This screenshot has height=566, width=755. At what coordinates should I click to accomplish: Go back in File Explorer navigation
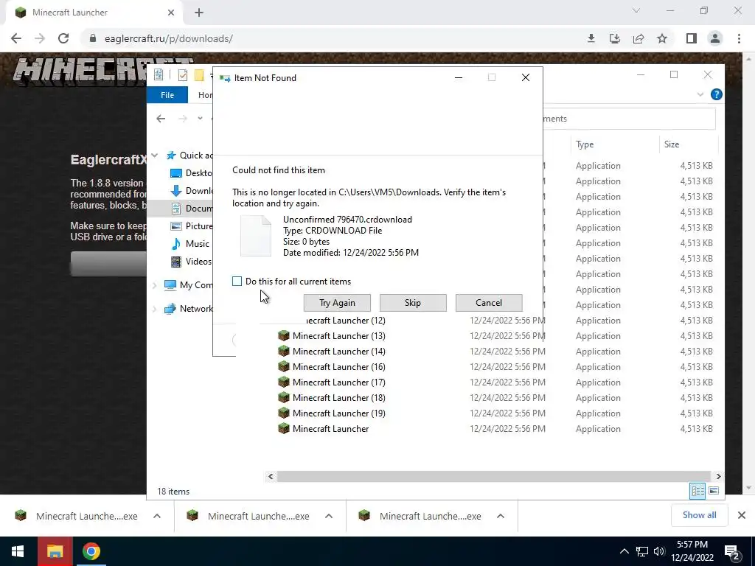click(161, 119)
